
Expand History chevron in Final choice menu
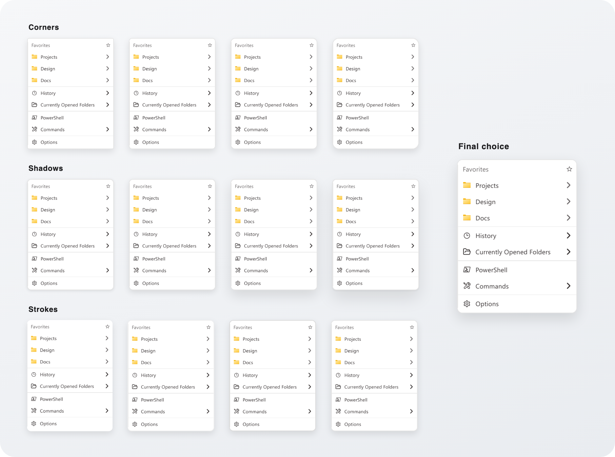click(569, 235)
